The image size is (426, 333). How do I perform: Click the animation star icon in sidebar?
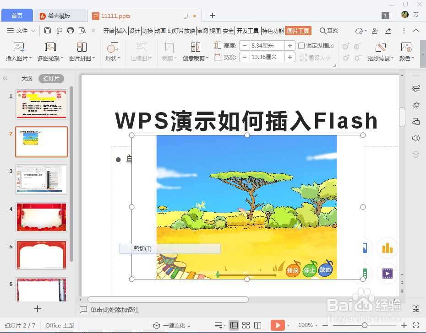coord(416,105)
